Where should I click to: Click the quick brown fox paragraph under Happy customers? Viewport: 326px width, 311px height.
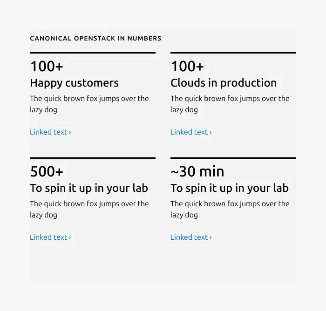(x=89, y=104)
